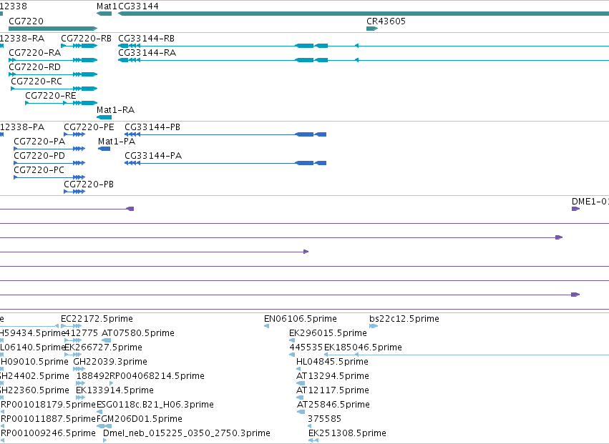Click transcript label CG7220-RD
This screenshot has width=609, height=444.
click(x=34, y=67)
